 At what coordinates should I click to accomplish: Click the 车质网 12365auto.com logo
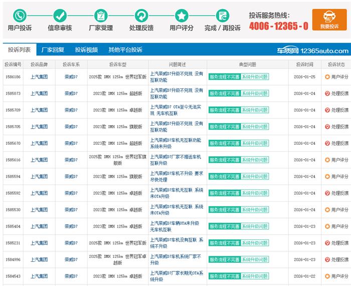[x=313, y=50]
